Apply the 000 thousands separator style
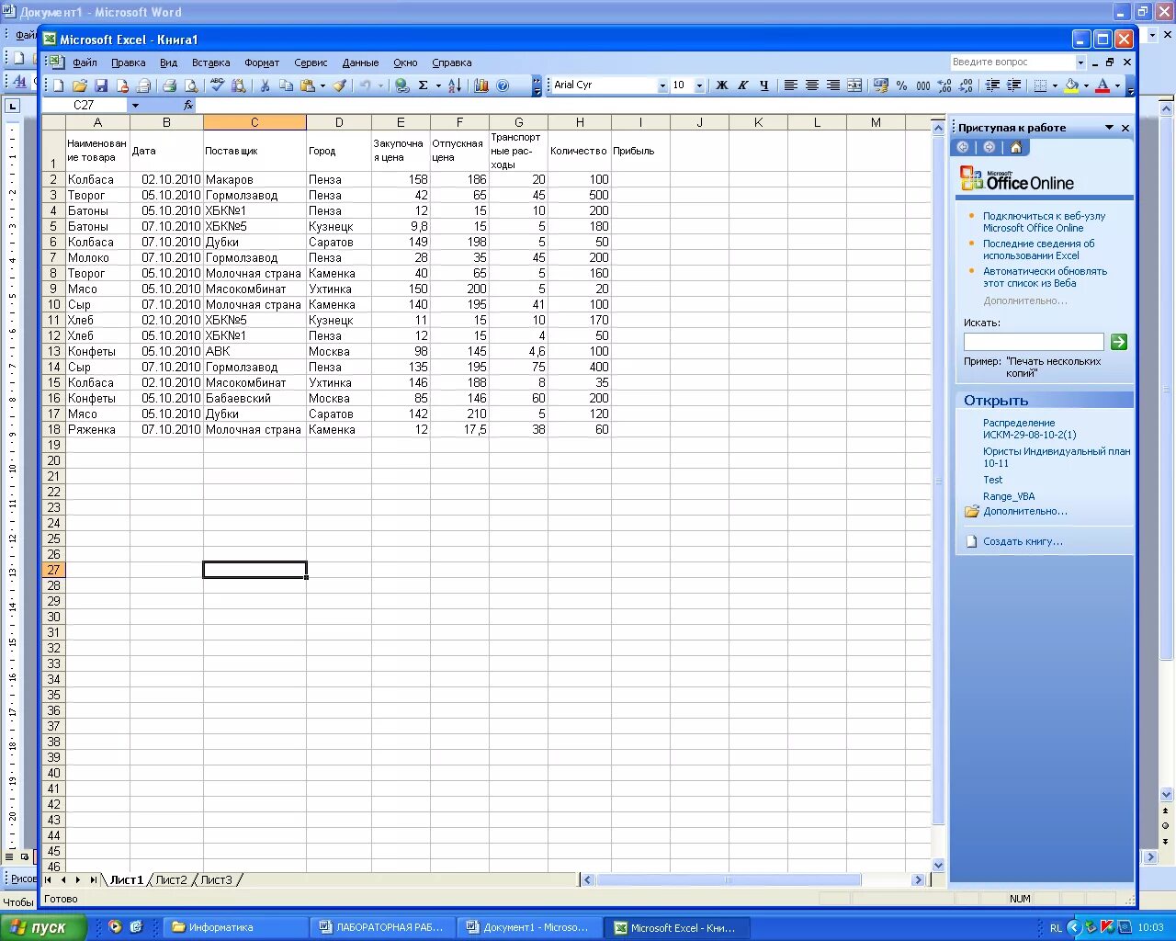Viewport: 1176px width, 941px height. [x=922, y=85]
